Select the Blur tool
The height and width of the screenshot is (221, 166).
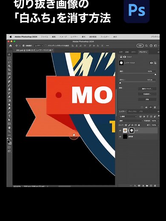tap(9, 105)
